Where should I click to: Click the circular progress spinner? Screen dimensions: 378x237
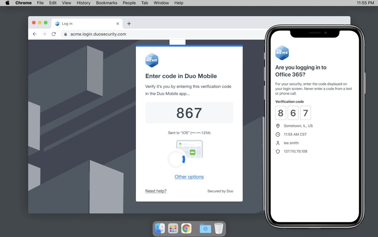tap(176, 159)
